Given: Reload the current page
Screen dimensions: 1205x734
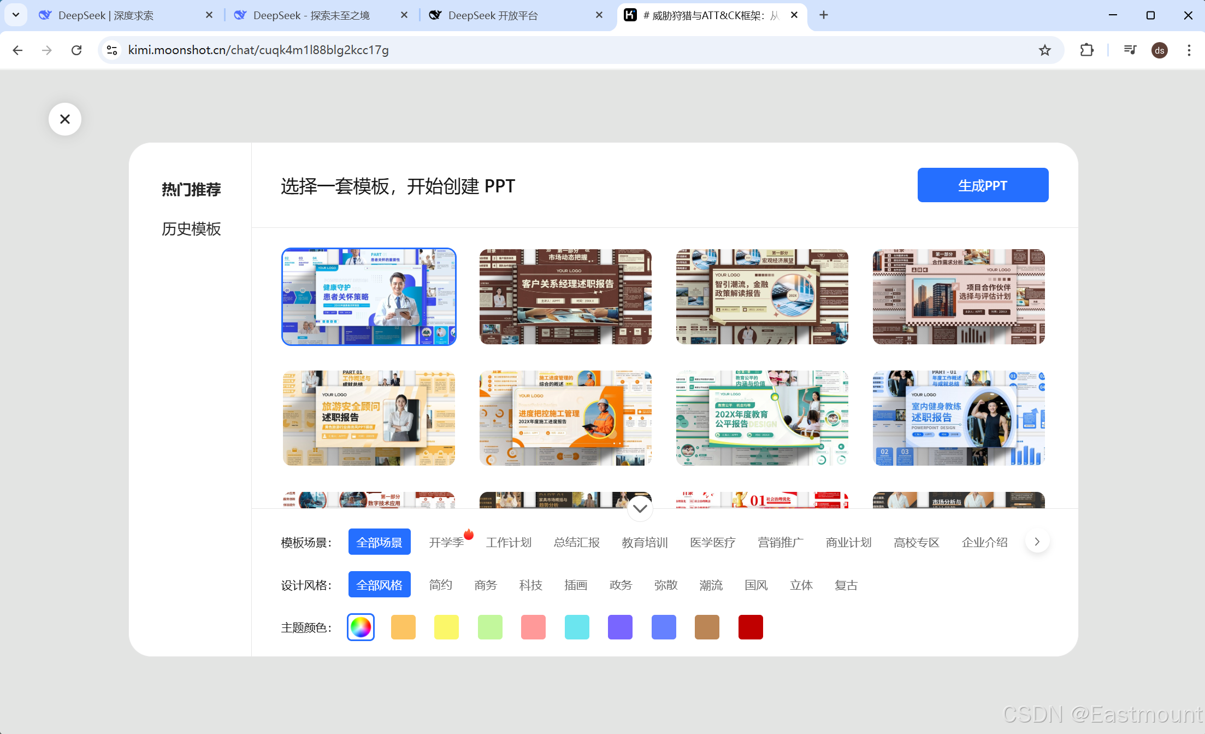Looking at the screenshot, I should 76,50.
